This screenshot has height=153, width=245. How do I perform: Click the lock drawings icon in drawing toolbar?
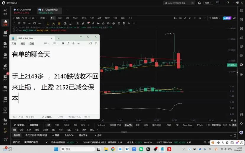(x=103, y=23)
